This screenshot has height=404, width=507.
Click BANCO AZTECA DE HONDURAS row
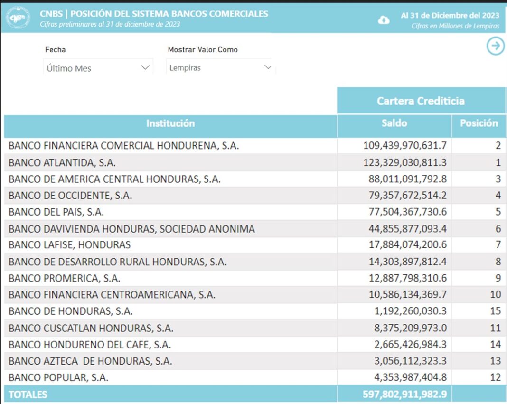90,361
